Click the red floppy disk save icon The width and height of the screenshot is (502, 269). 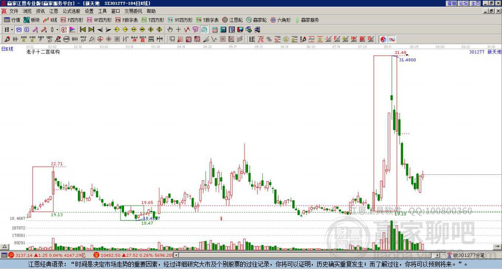pos(240,30)
